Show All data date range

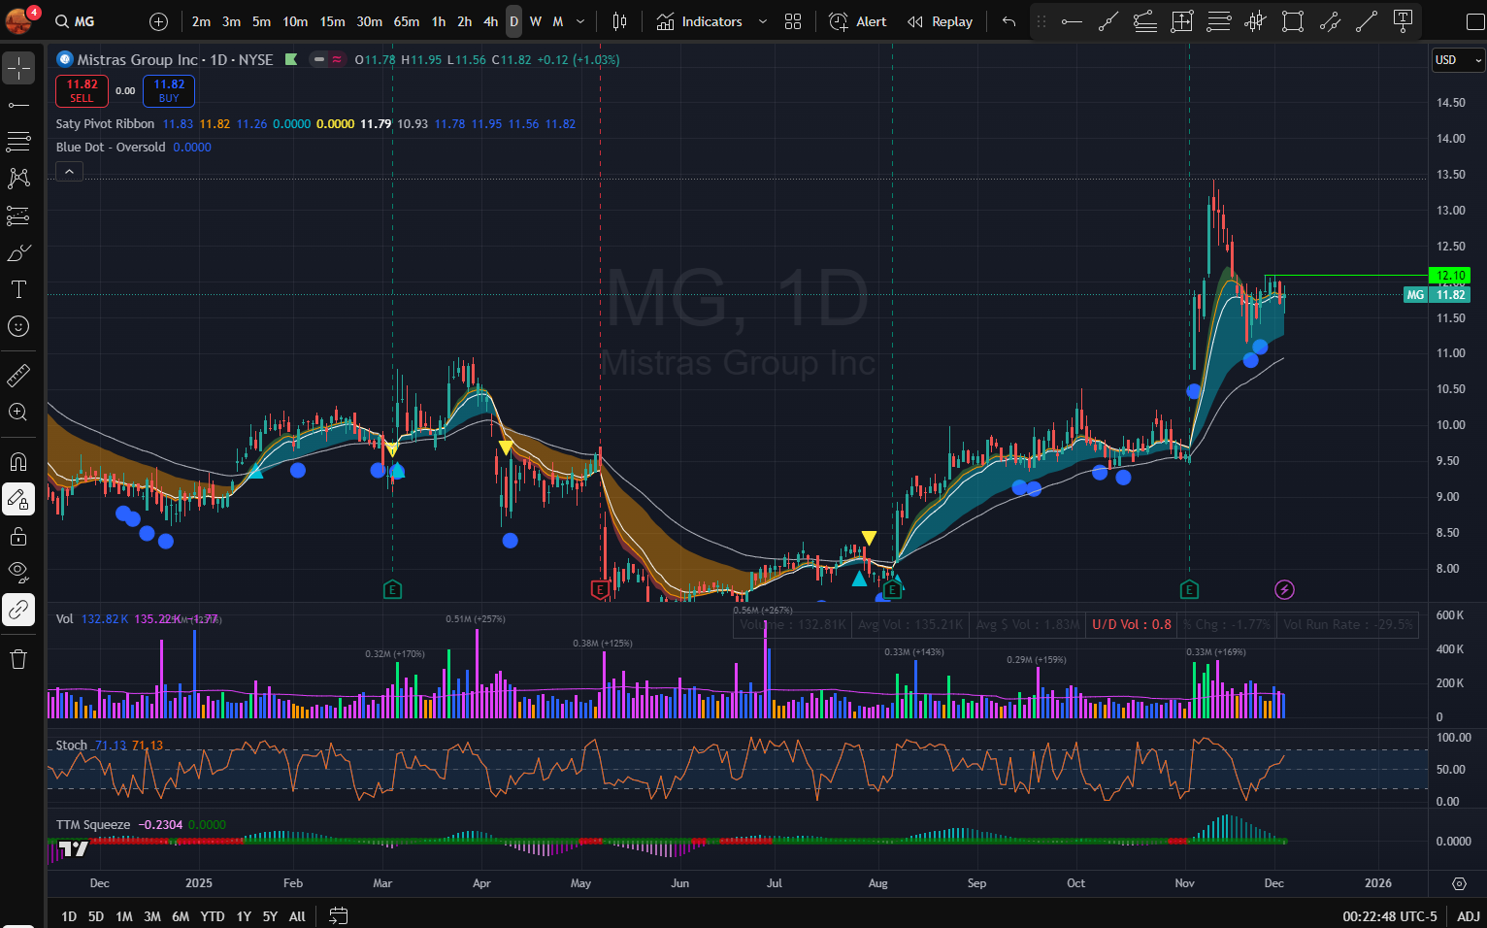[x=297, y=916]
